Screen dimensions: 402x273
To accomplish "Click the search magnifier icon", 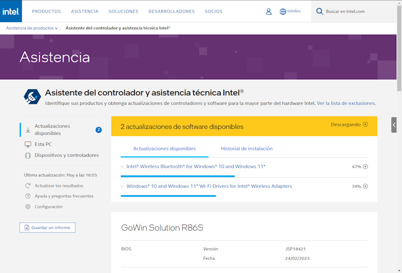I will coord(320,11).
